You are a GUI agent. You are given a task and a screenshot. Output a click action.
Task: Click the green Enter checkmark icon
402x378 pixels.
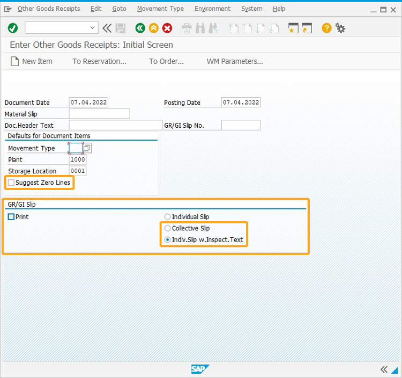12,28
